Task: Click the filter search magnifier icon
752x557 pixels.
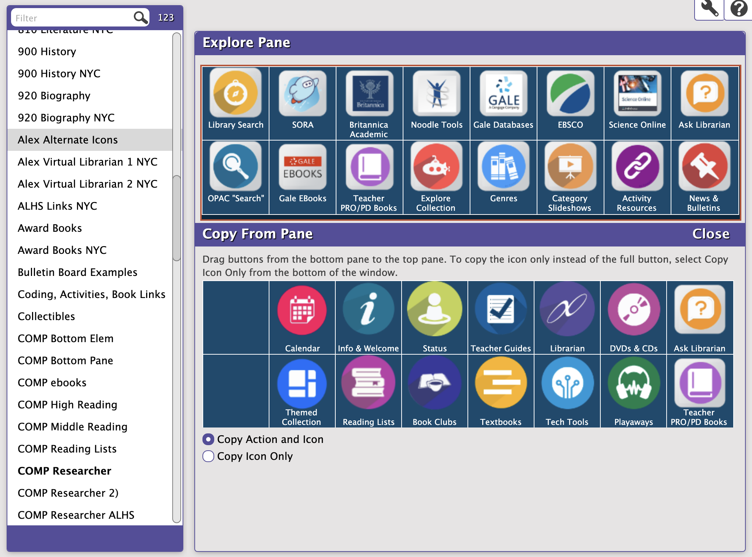Action: click(140, 17)
